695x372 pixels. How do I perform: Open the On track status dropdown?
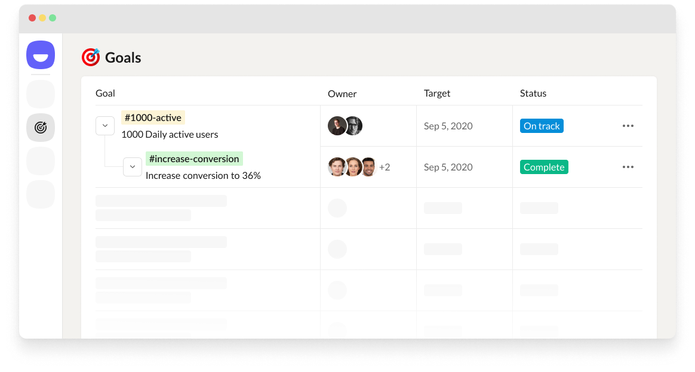pos(542,126)
